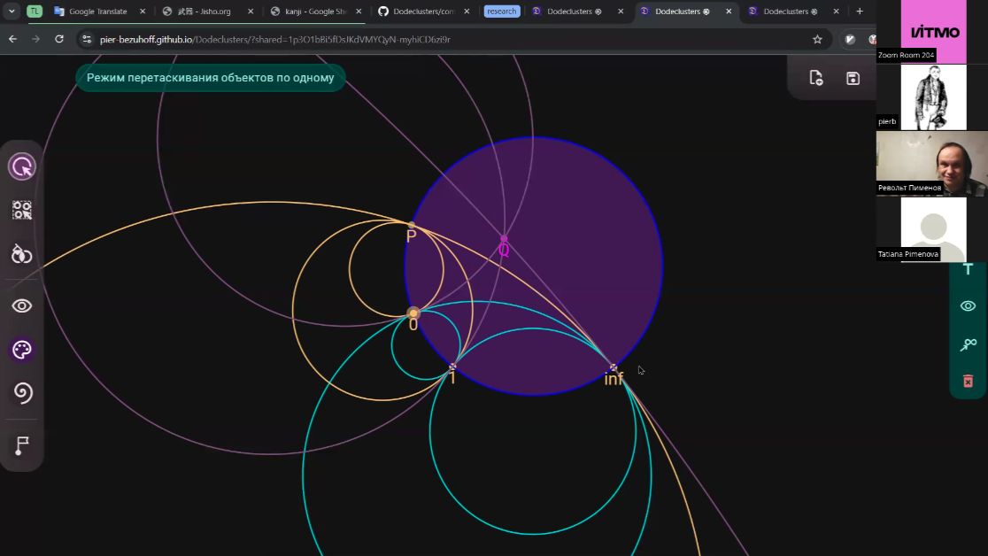The image size is (988, 556).
Task: Click Револьт Пименов video tile
Action: click(x=932, y=163)
